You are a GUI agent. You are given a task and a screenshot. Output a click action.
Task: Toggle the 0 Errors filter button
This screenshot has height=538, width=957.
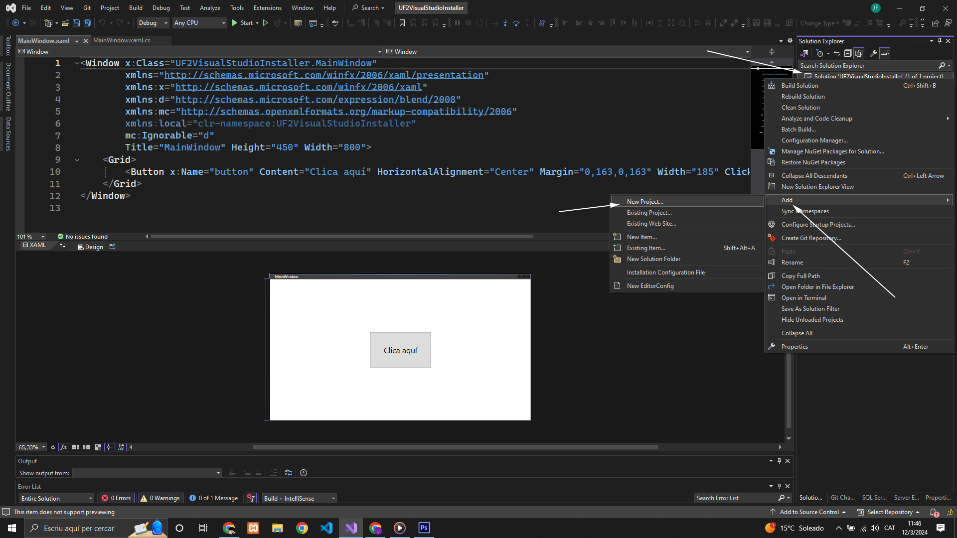pos(116,498)
